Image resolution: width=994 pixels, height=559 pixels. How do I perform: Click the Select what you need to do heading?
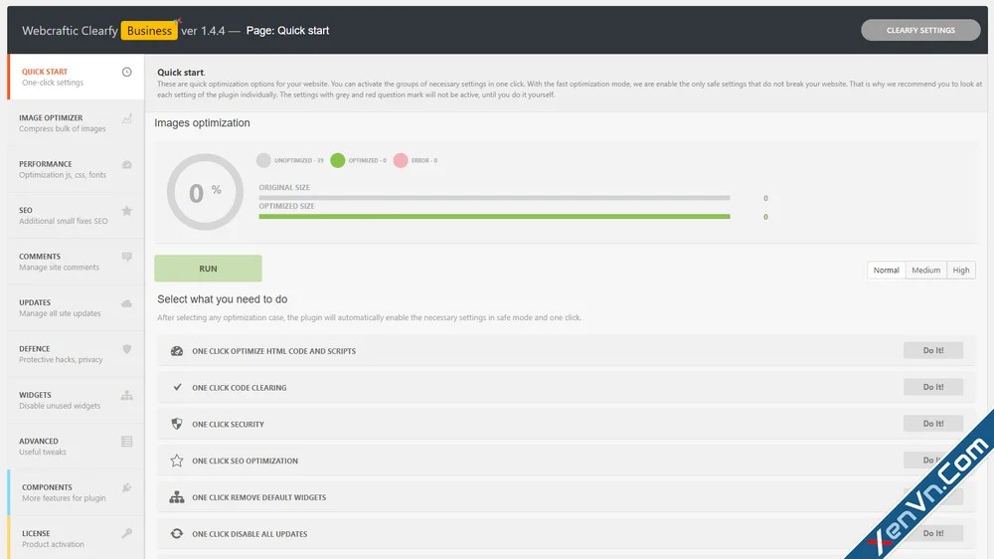point(223,298)
